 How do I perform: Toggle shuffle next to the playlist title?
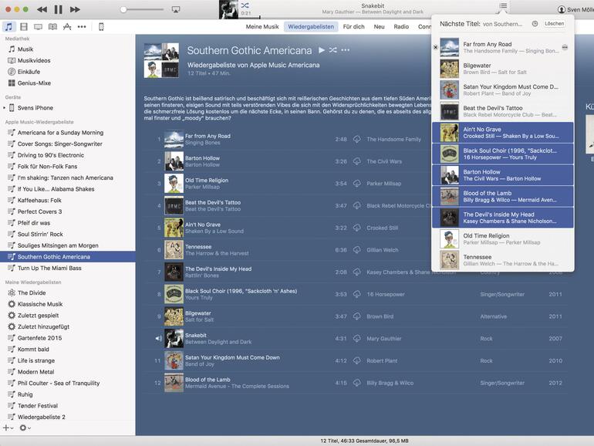[332, 50]
